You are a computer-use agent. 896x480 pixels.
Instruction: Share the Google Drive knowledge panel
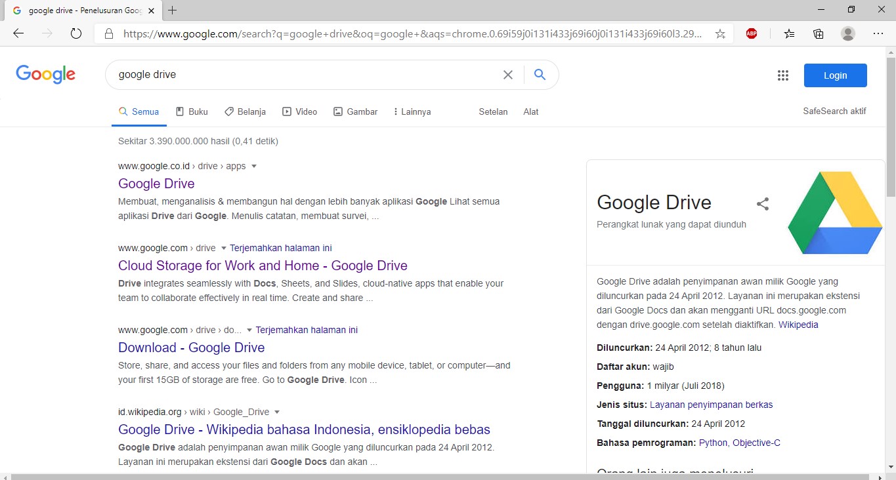tap(762, 203)
